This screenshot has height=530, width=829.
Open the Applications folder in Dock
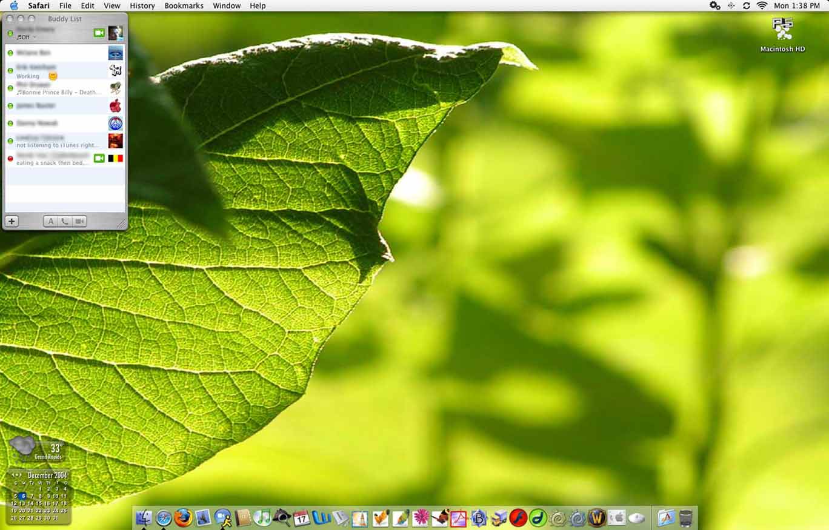point(666,518)
